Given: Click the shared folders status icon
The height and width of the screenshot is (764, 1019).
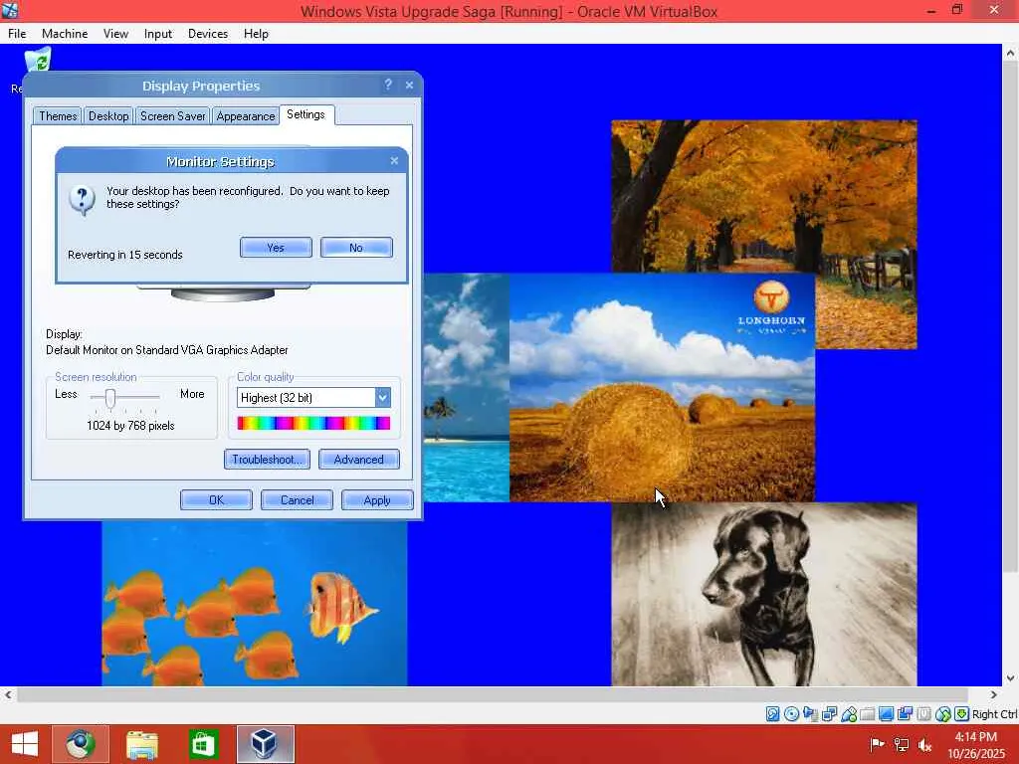Looking at the screenshot, I should (868, 714).
